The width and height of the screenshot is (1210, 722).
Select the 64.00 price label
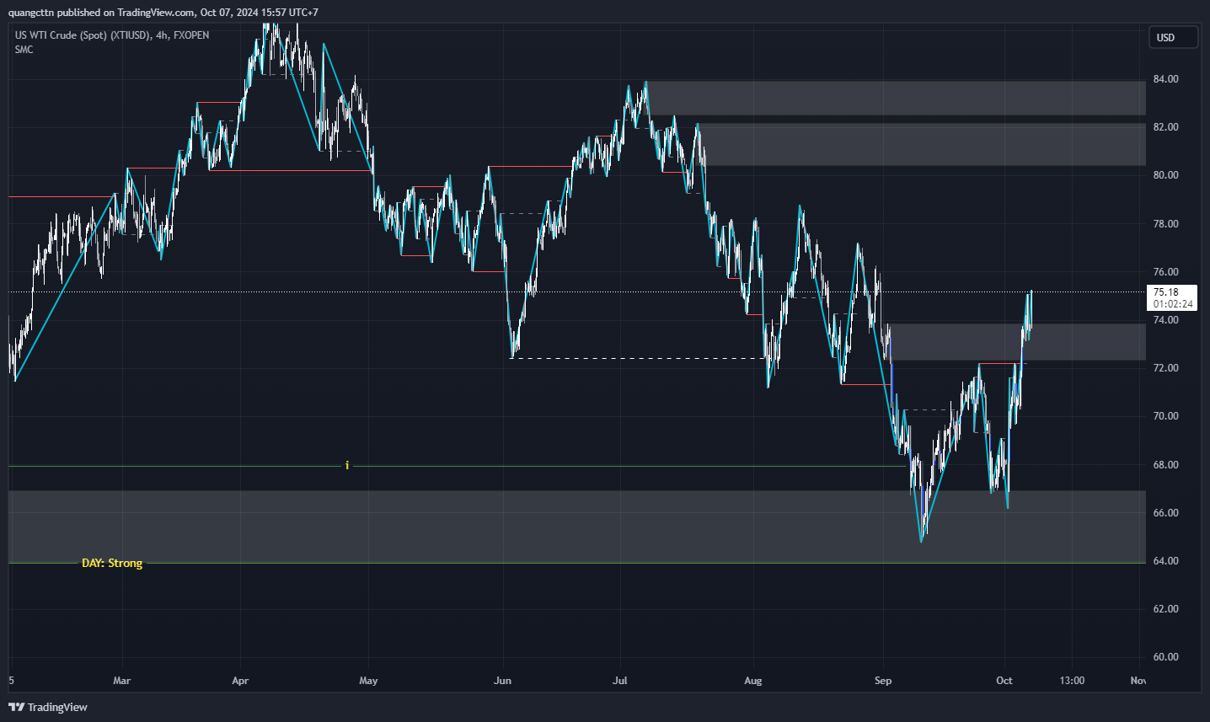(1166, 561)
